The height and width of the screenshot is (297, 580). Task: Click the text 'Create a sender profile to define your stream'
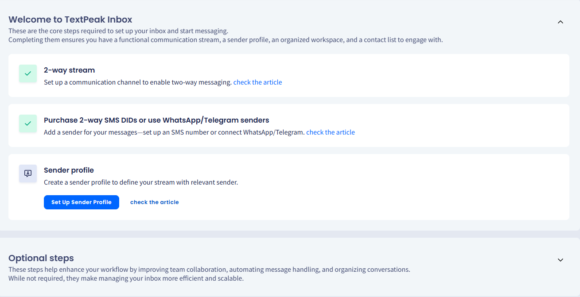pos(112,182)
